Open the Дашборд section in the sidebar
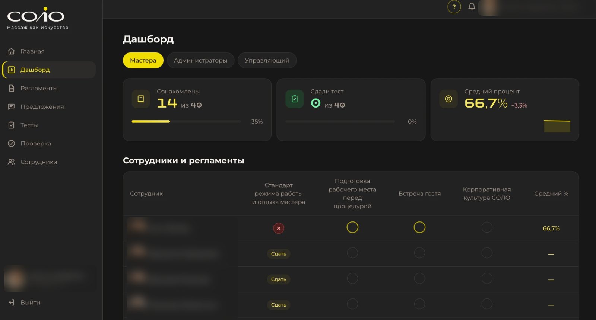This screenshot has height=320, width=596. click(x=49, y=70)
